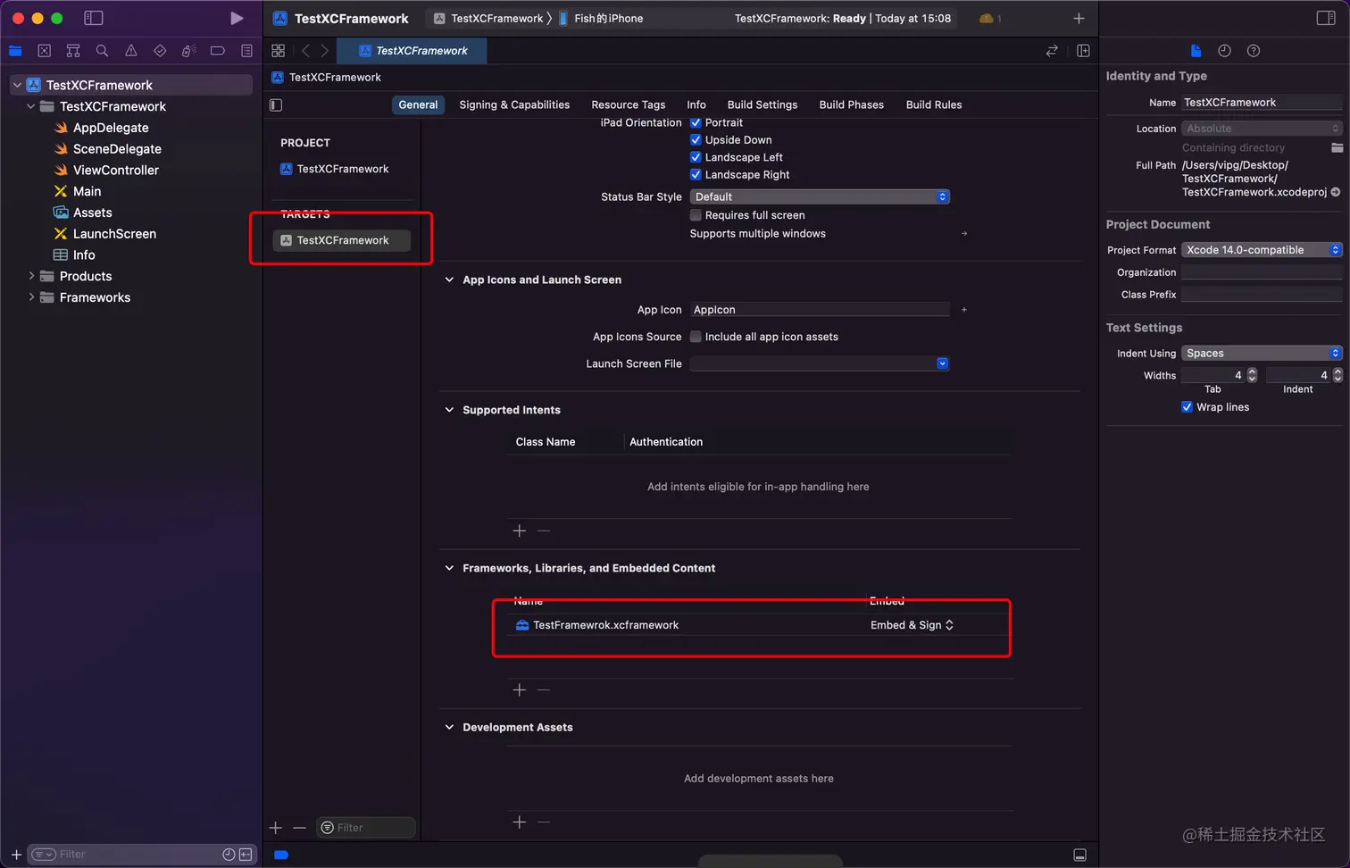Open the Find navigator magnifier icon

point(102,51)
